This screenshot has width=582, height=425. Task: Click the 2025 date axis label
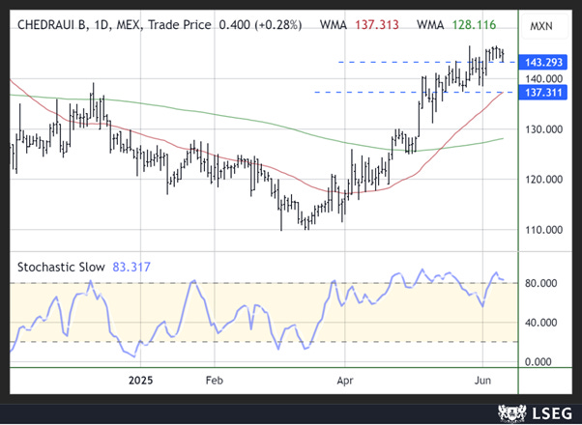pyautogui.click(x=140, y=381)
